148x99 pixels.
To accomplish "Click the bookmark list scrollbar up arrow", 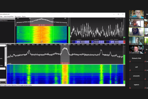I will [5, 48].
